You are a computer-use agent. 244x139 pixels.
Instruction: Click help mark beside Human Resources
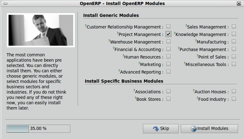(123, 56)
